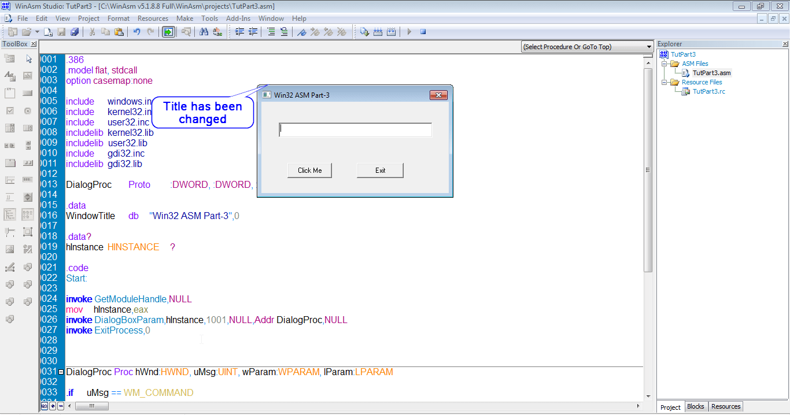Image resolution: width=790 pixels, height=415 pixels.
Task: Click the Replace (abc) toolbar icon
Action: [217, 32]
